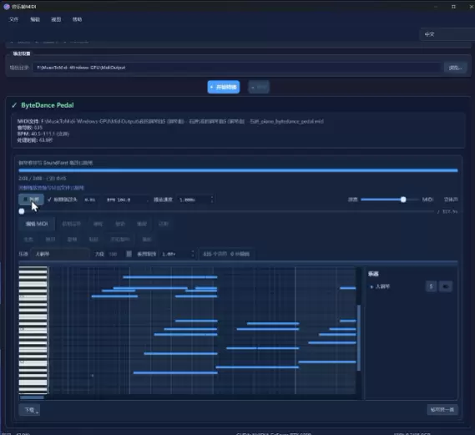Click the velocity value field showing 100
Screen dimensions: 475x435
click(x=113, y=254)
